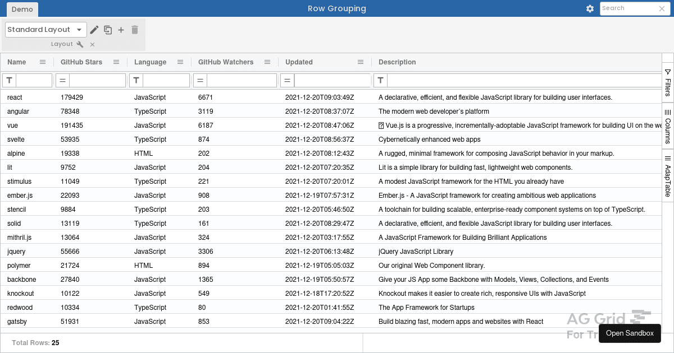Sort by the GitHub Watchers header
Screen dimensions: 674x353
pyautogui.click(x=226, y=62)
